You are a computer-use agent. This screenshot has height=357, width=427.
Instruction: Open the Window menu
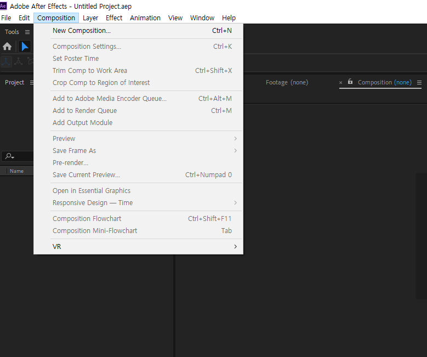coord(202,18)
